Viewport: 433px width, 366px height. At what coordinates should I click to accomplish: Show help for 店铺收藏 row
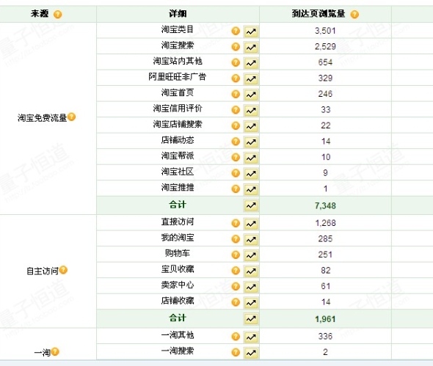[x=236, y=302]
